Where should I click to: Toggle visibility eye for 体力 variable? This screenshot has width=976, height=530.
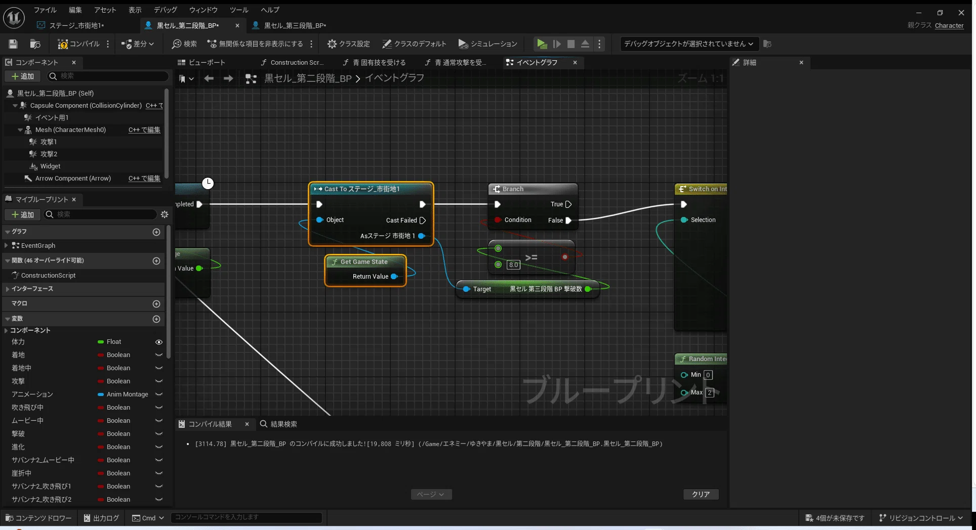pyautogui.click(x=159, y=342)
